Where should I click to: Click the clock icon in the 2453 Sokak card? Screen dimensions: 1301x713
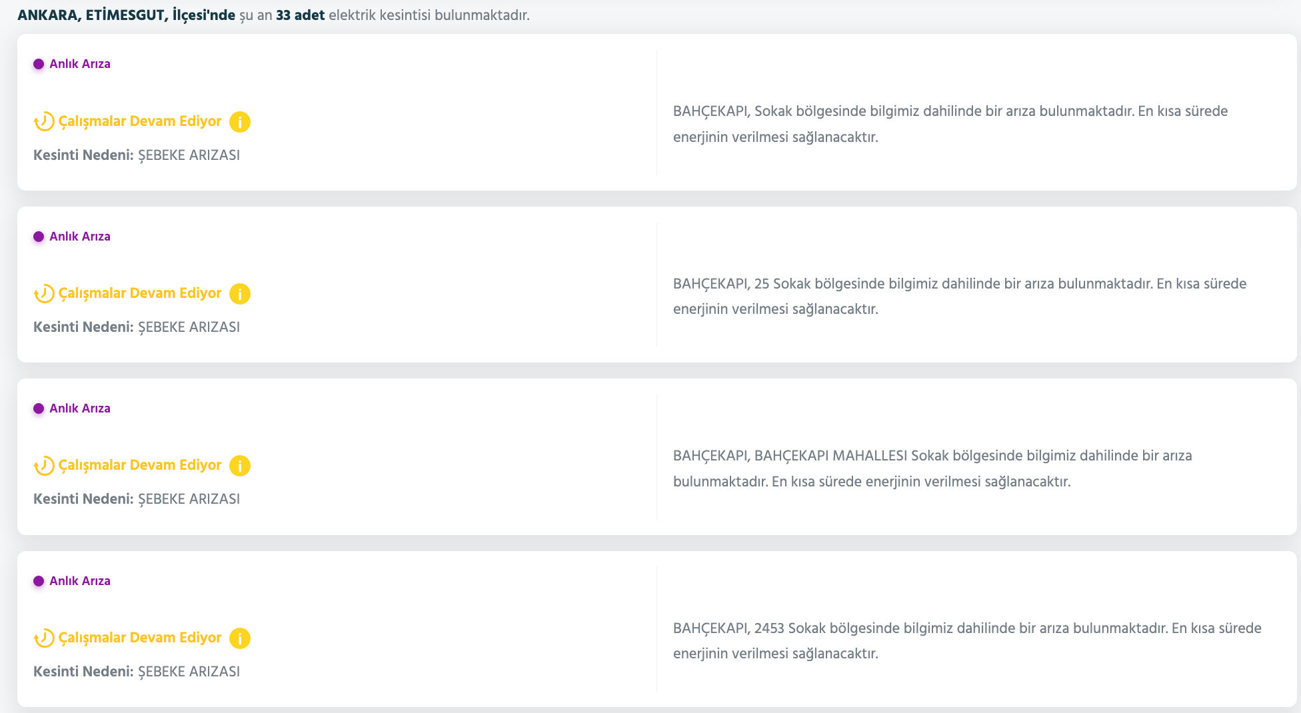coord(44,638)
